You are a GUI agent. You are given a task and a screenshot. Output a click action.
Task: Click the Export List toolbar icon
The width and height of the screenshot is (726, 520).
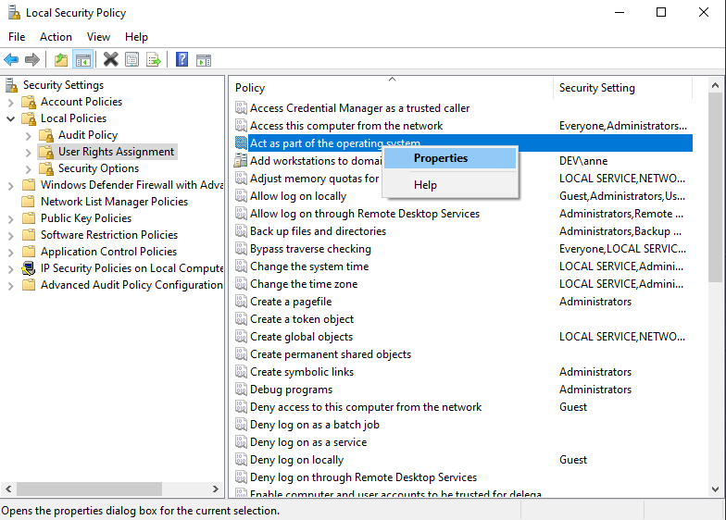coord(154,60)
